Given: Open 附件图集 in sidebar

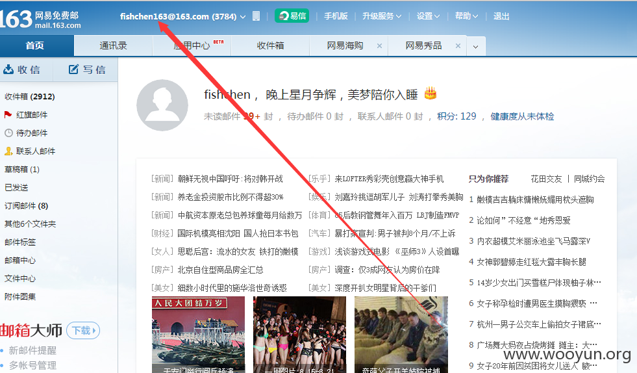Looking at the screenshot, I should [20, 296].
